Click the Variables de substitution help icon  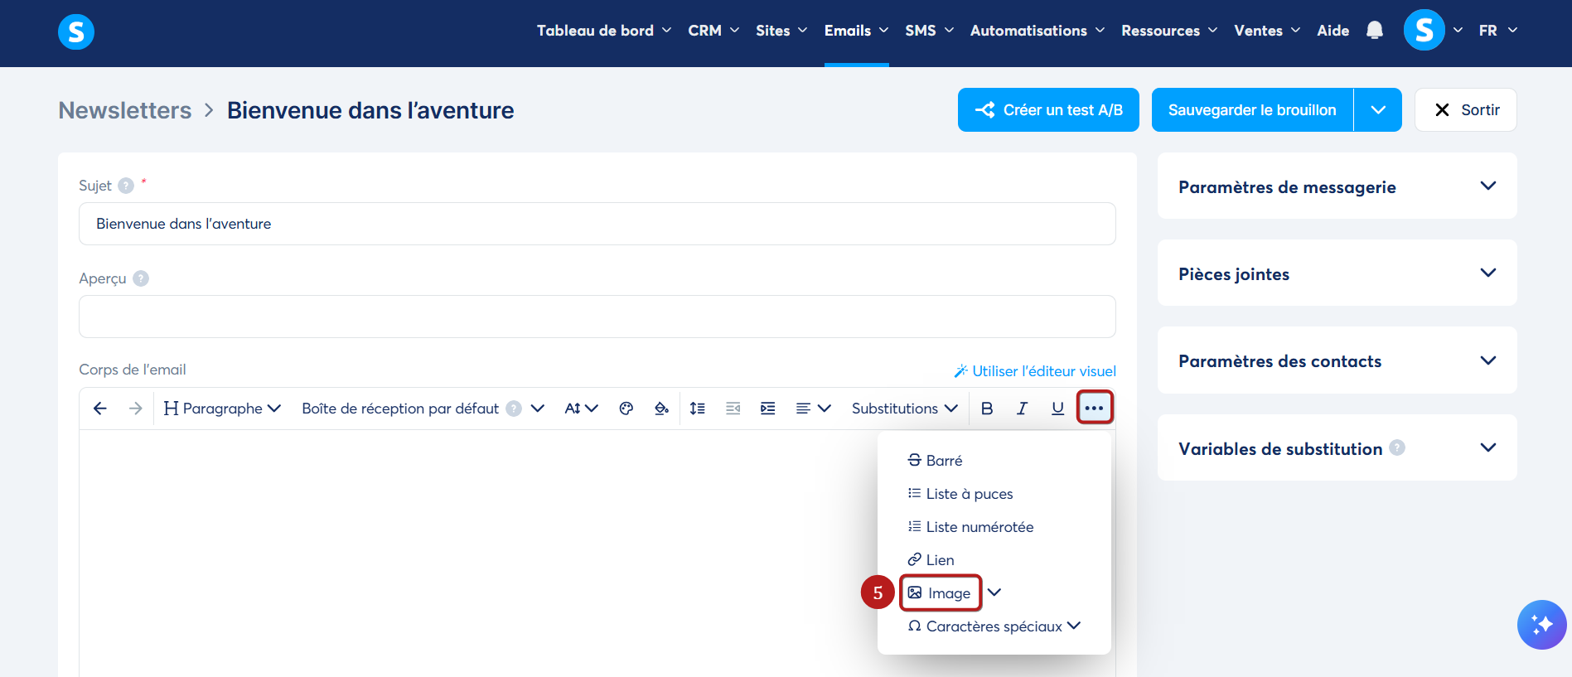1397,447
